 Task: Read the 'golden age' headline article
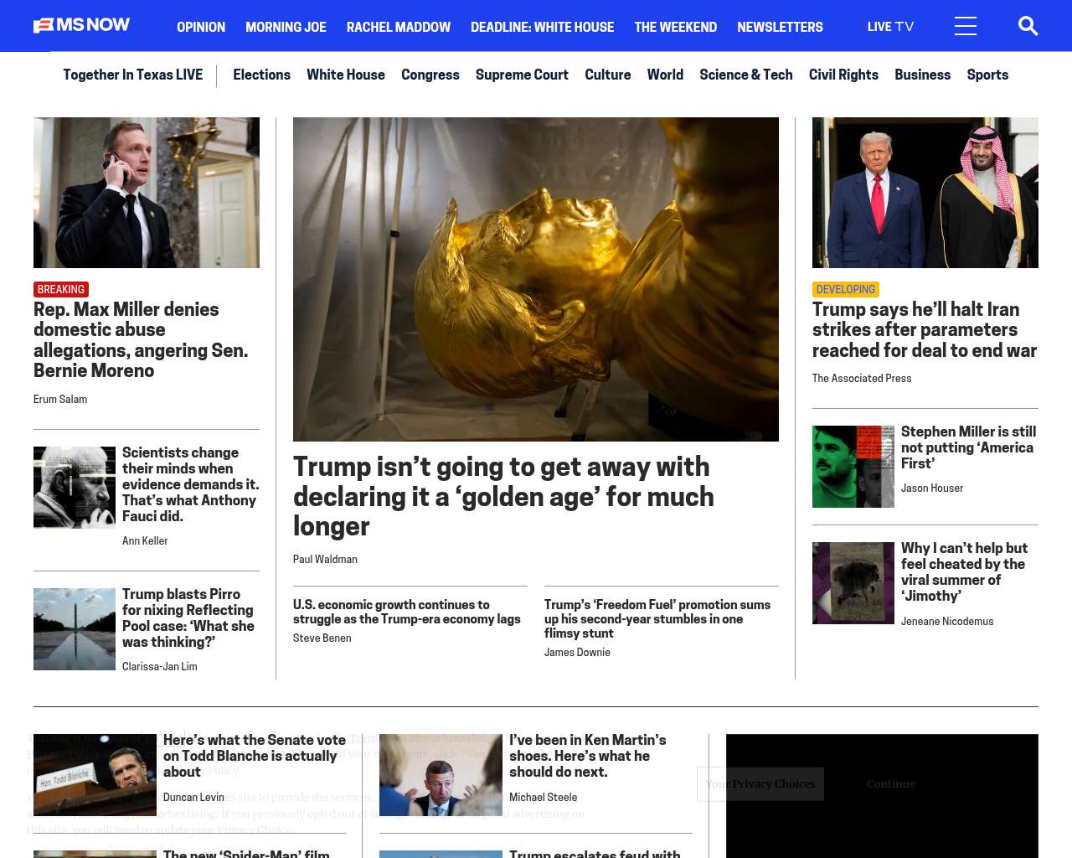(503, 496)
